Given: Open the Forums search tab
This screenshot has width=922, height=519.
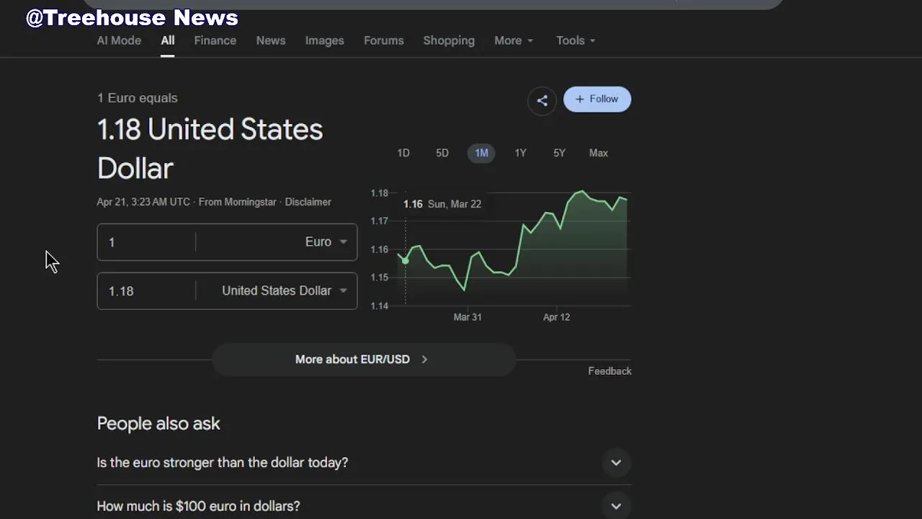Looking at the screenshot, I should tap(383, 40).
